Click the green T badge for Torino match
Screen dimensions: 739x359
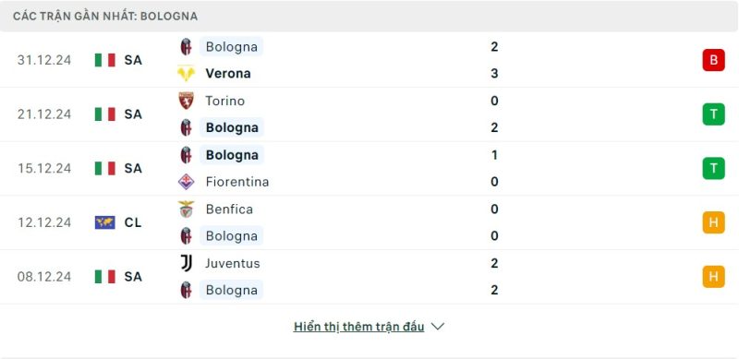713,114
